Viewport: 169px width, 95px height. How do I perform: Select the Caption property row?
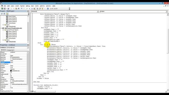coord(13,62)
